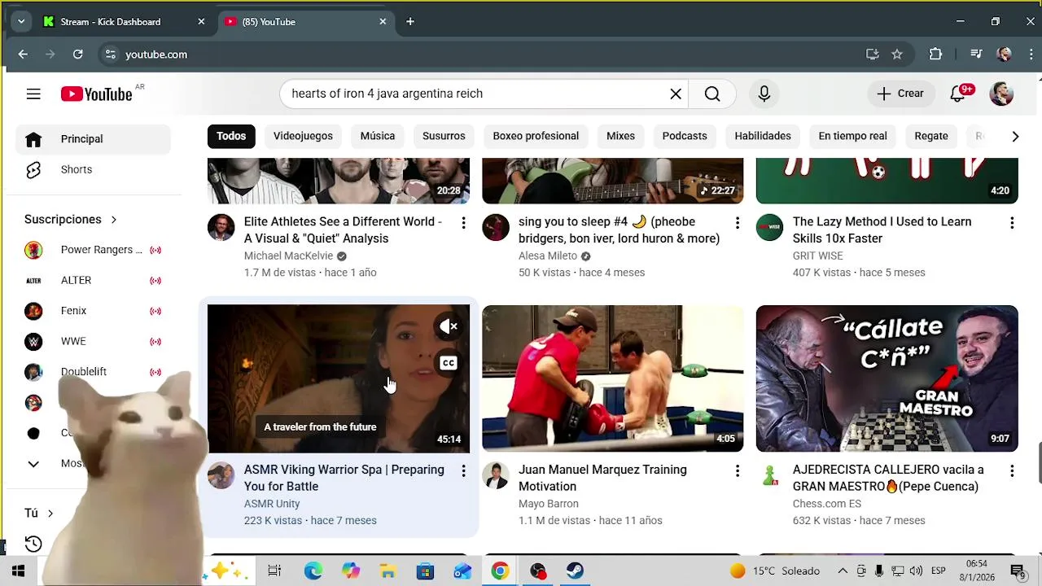The width and height of the screenshot is (1042, 586).
Task: Open options menu for AJEDRECISTA CALLEJERO video
Action: 1012,471
